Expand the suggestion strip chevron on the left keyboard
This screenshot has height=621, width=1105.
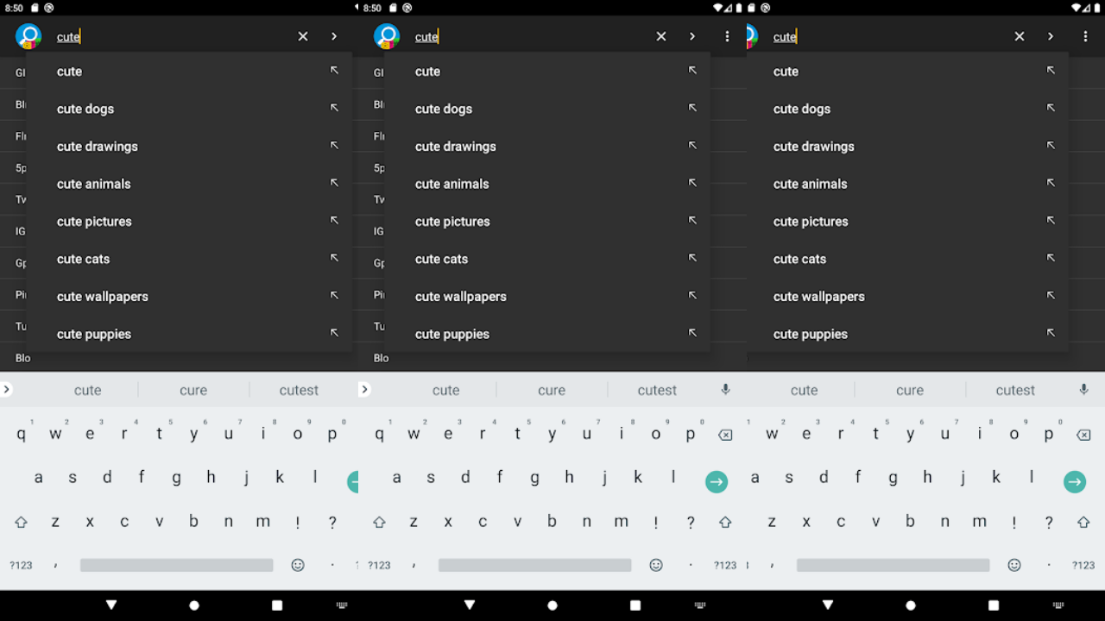click(6, 390)
